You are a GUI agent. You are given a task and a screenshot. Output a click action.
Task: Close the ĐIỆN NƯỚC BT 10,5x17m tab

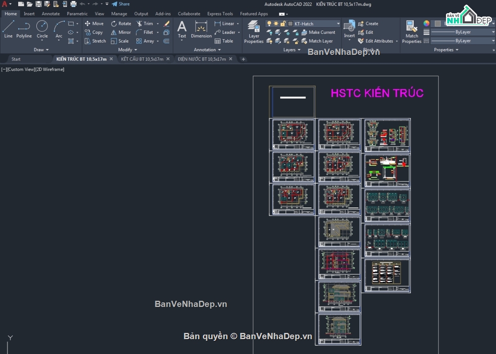(x=231, y=59)
